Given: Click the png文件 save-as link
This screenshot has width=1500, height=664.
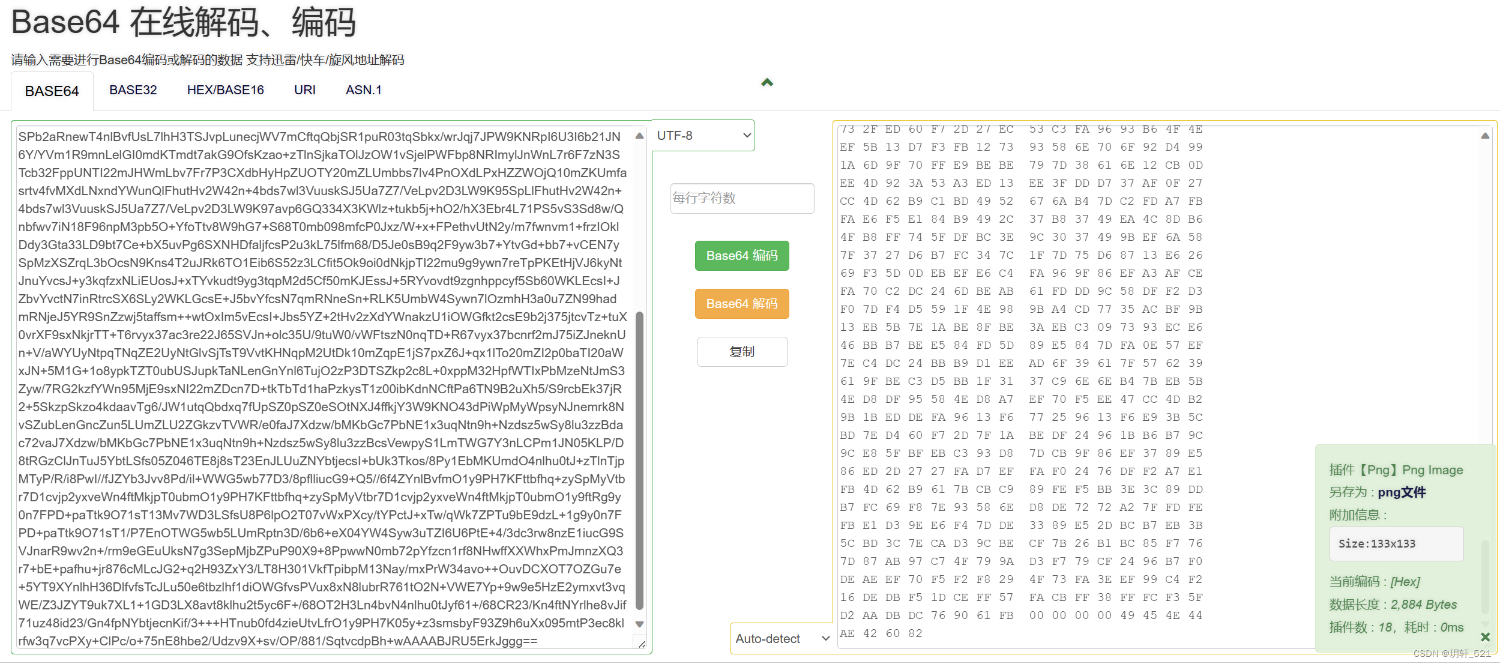Looking at the screenshot, I should pos(1401,492).
